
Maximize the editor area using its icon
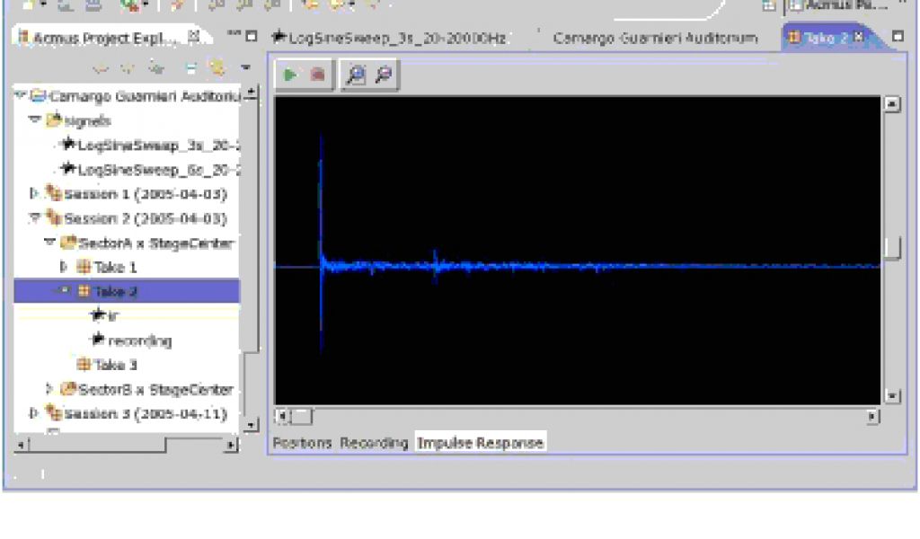point(897,37)
